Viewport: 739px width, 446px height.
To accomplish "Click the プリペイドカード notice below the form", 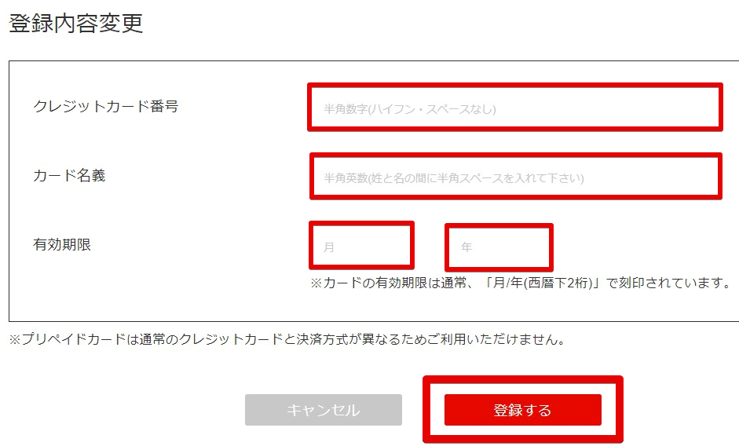I will [287, 339].
